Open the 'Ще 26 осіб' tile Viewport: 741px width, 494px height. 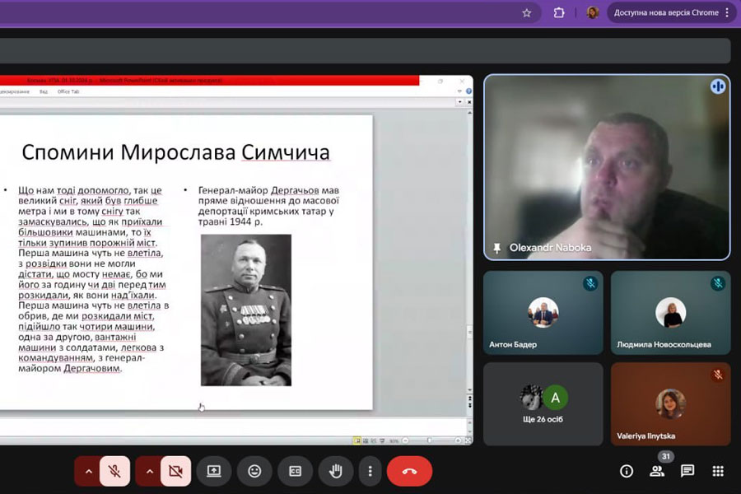(543, 403)
